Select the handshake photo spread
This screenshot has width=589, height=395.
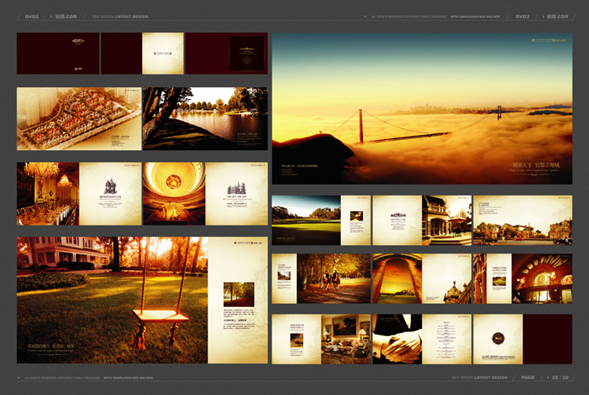pos(422,339)
